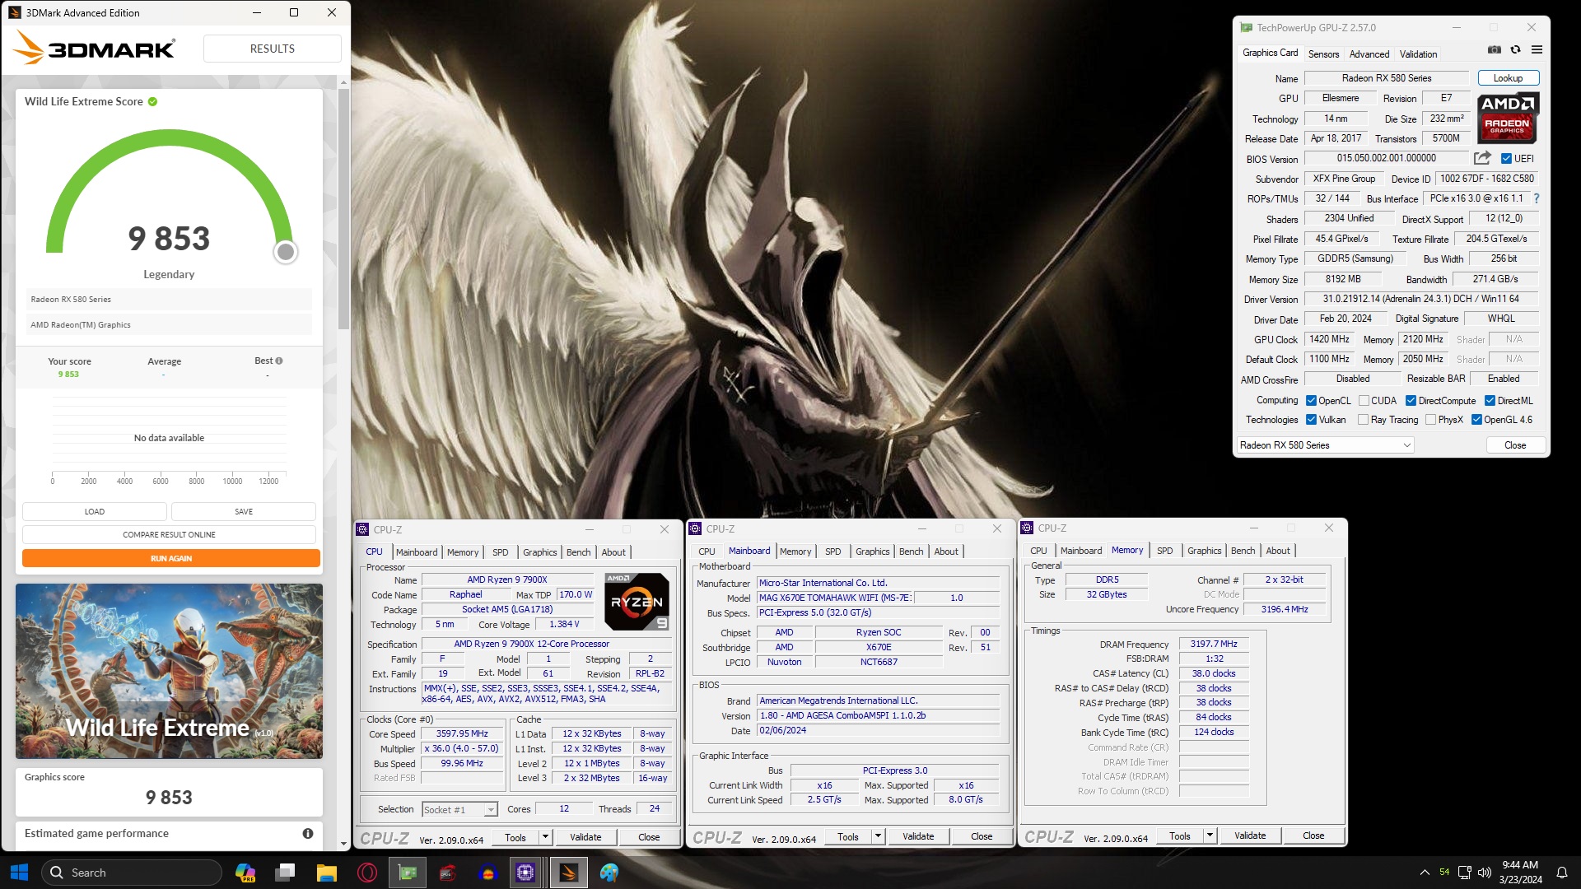Open Bench tab in Mainboard CPU-Z window
This screenshot has height=889, width=1581.
pyautogui.click(x=911, y=552)
